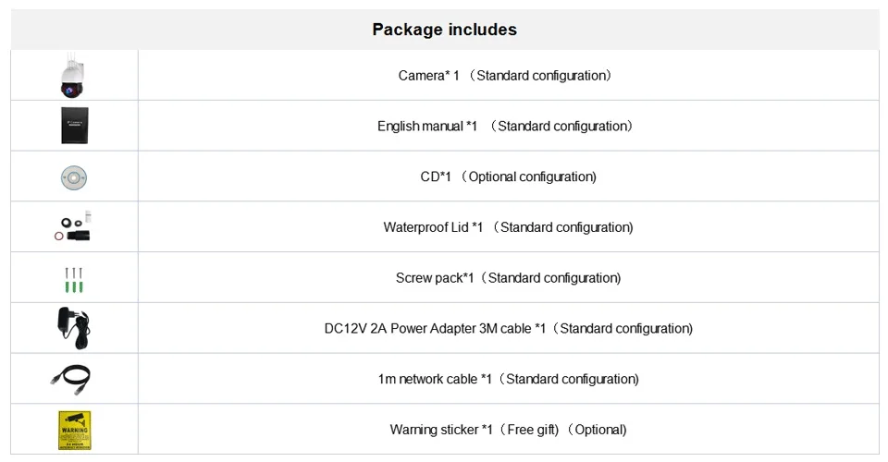The width and height of the screenshot is (888, 462).
Task: Click the green screw pack icon
Action: [74, 278]
